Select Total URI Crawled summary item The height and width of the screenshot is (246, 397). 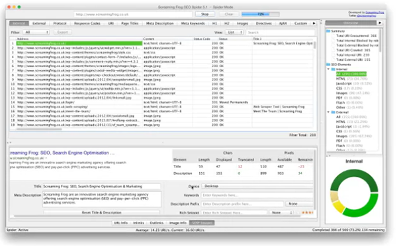[353, 50]
